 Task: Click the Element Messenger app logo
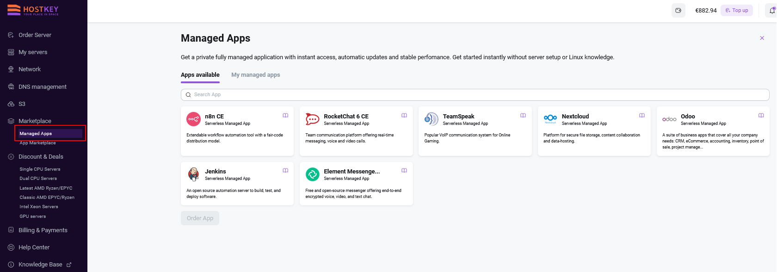pos(313,174)
